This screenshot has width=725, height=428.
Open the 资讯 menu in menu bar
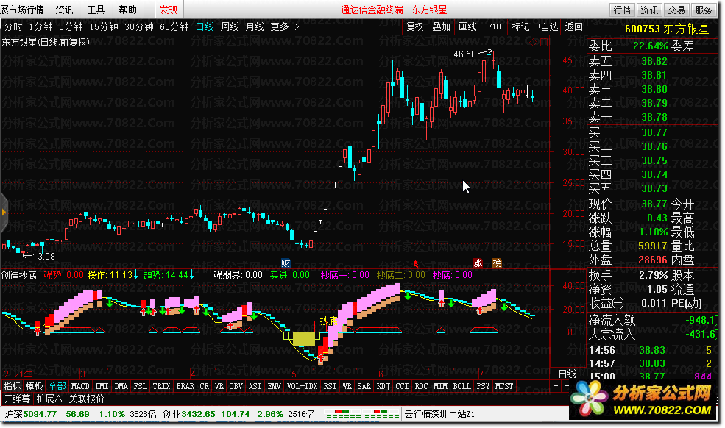click(x=64, y=10)
